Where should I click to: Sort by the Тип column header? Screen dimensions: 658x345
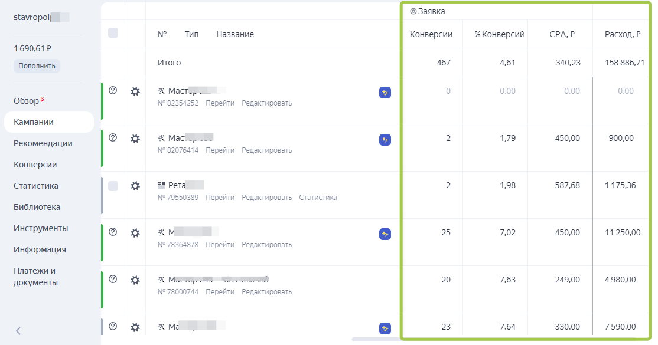coord(191,34)
